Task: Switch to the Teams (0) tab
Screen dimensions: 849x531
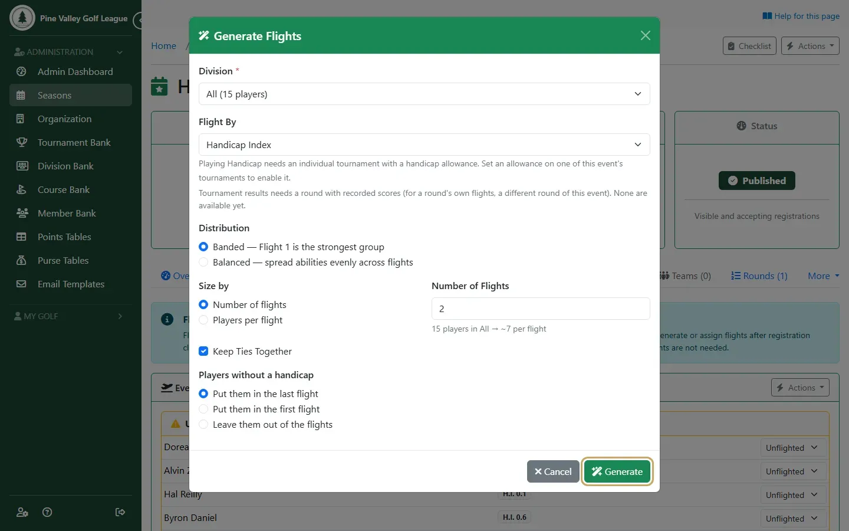Action: tap(686, 276)
